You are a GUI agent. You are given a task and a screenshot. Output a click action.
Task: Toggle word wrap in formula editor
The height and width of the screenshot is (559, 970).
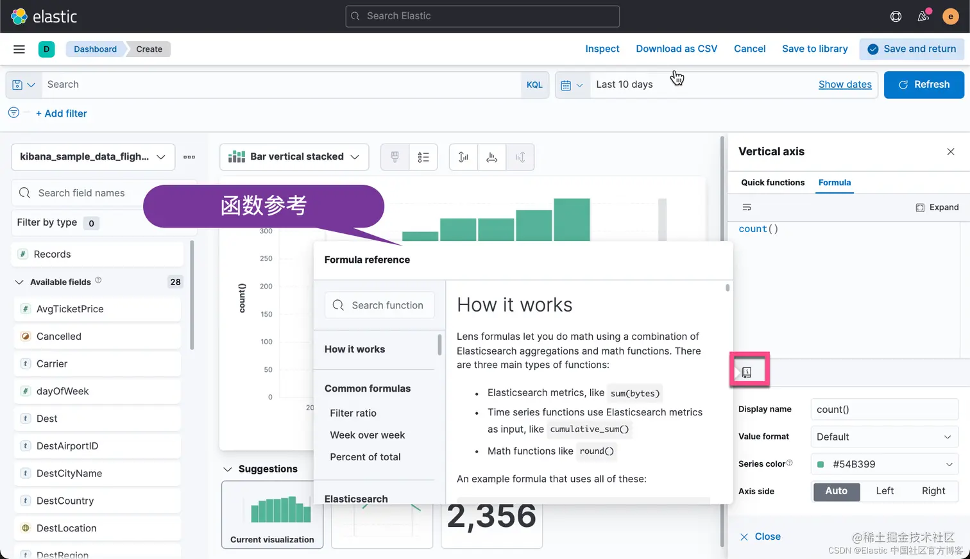747,207
